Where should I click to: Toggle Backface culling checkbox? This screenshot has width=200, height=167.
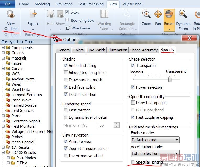click(x=66, y=87)
